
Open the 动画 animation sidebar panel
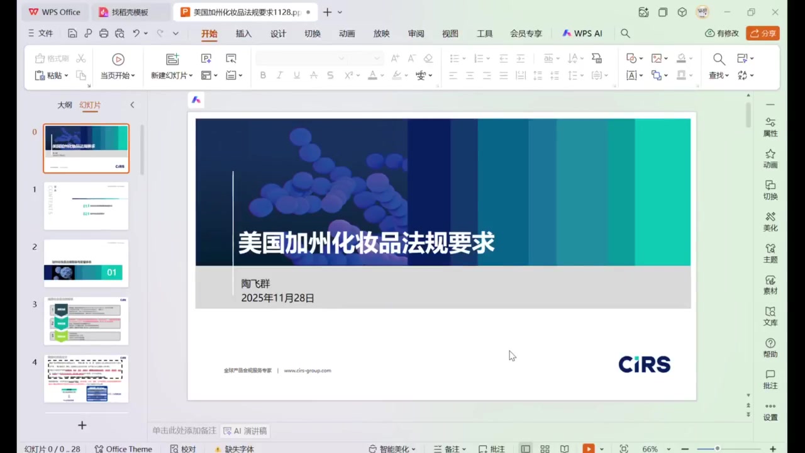770,158
